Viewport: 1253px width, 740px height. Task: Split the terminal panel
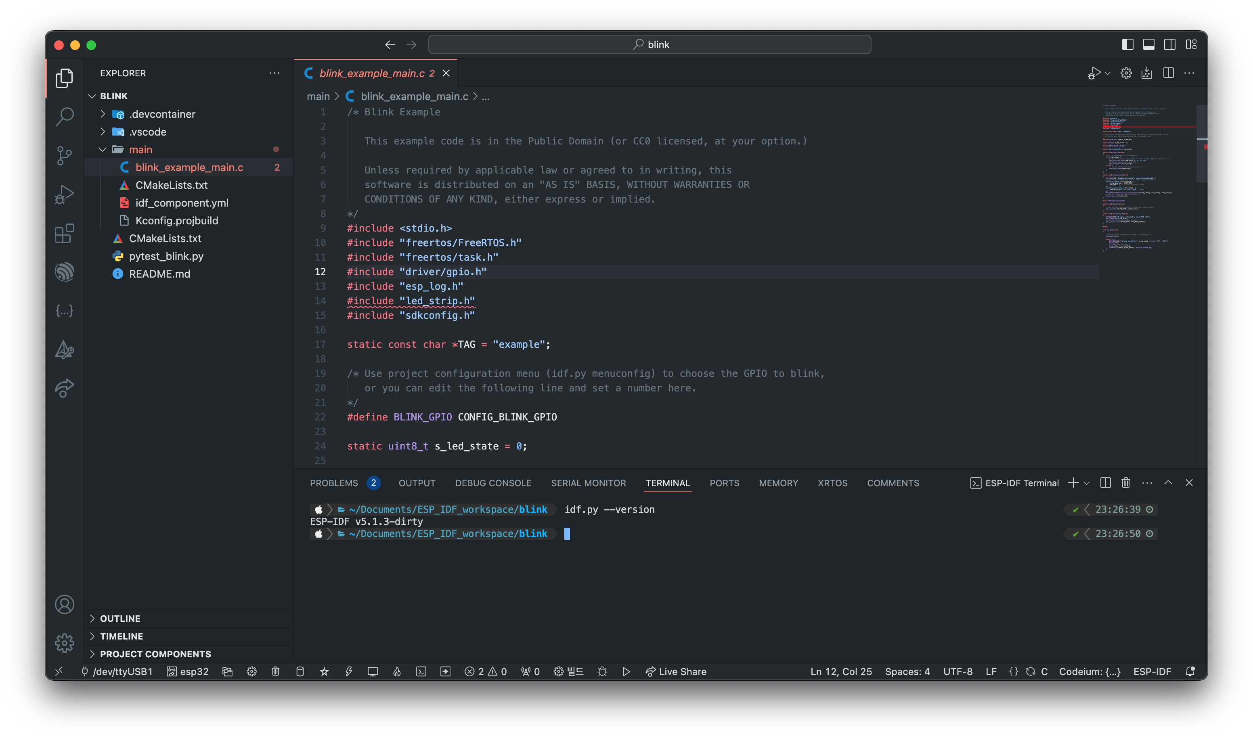click(1105, 483)
